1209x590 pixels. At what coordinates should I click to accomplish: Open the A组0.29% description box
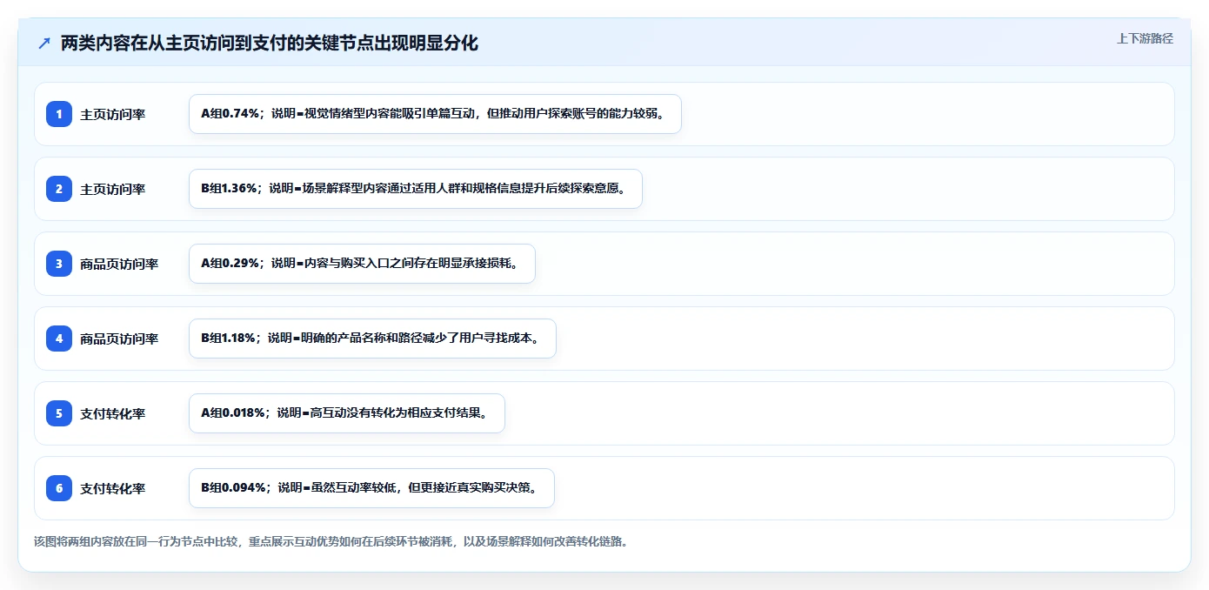tap(362, 264)
